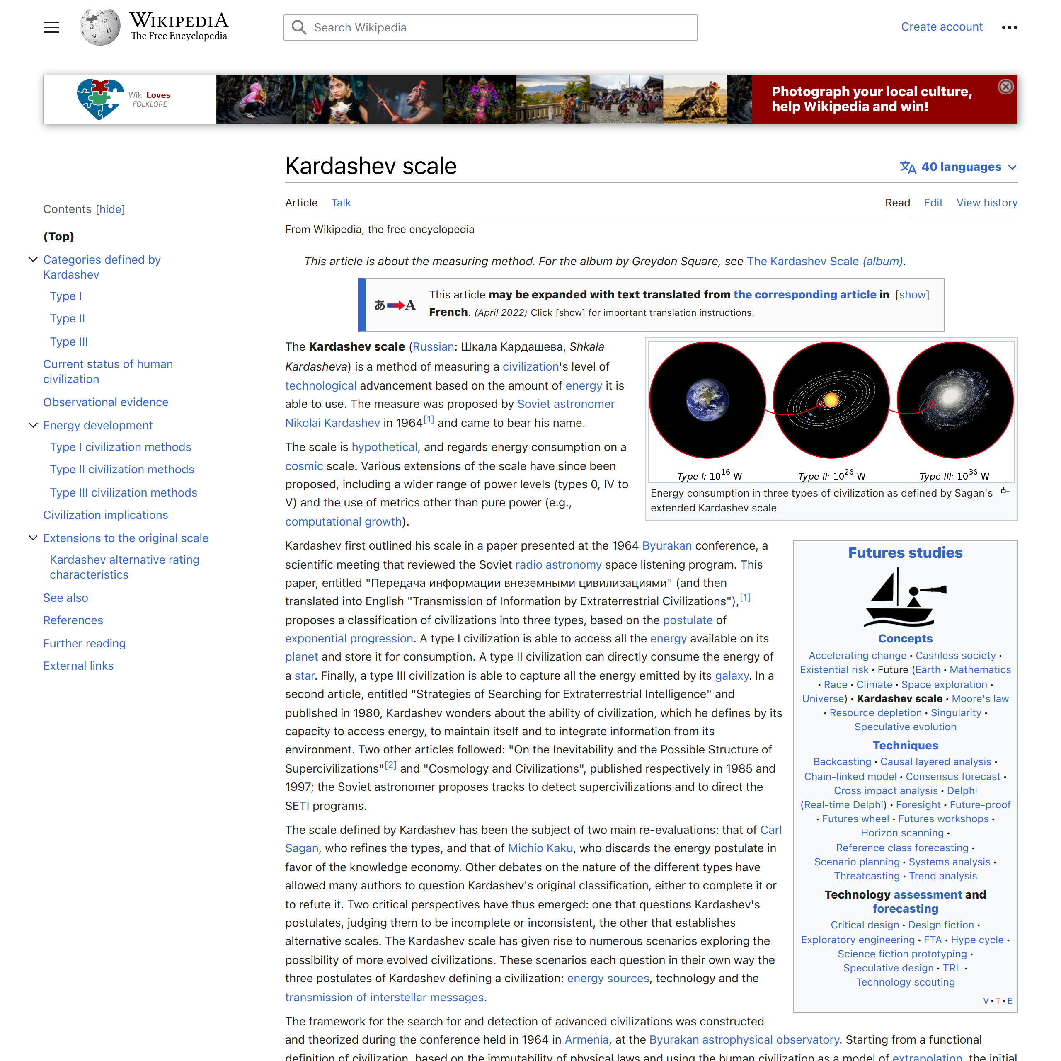1061x1061 pixels.
Task: Jump to External links section
Action: (78, 666)
